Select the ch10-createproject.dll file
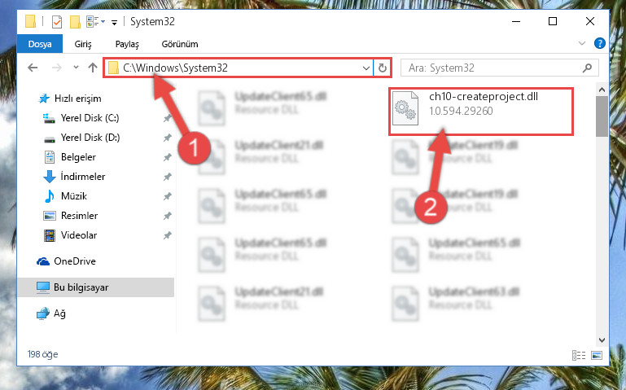The width and height of the screenshot is (626, 390). click(481, 112)
